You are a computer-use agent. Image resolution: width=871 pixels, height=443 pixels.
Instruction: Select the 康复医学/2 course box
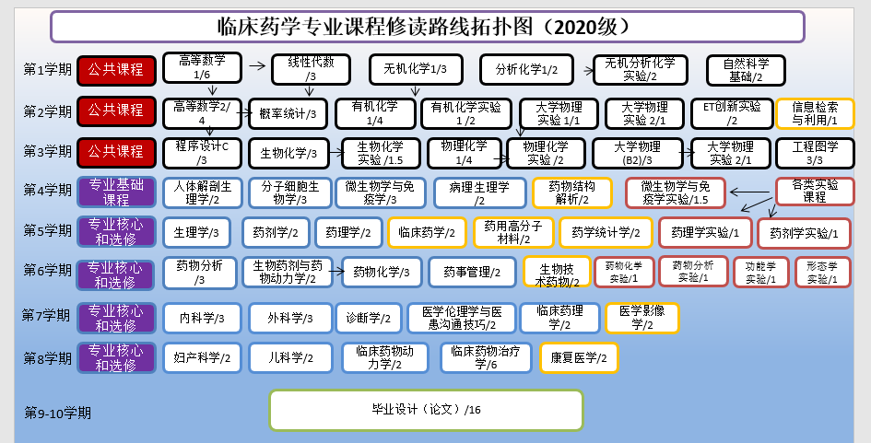point(579,357)
